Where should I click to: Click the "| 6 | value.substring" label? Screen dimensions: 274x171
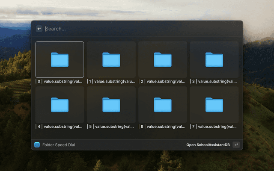163,127
